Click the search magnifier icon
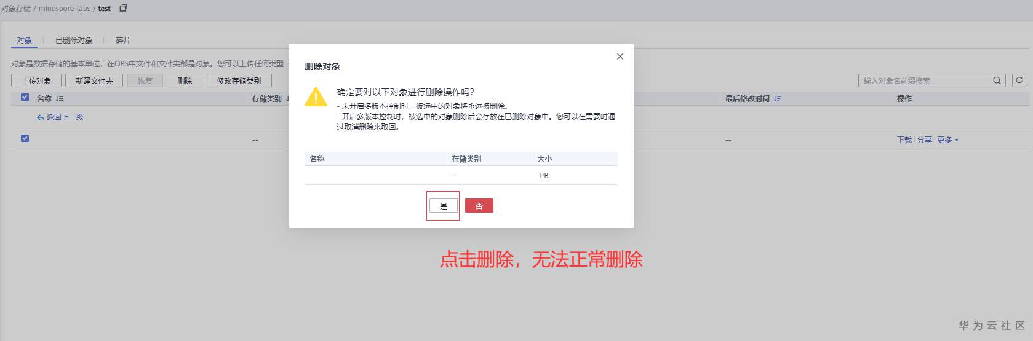The height and width of the screenshot is (341, 1033). 997,80
